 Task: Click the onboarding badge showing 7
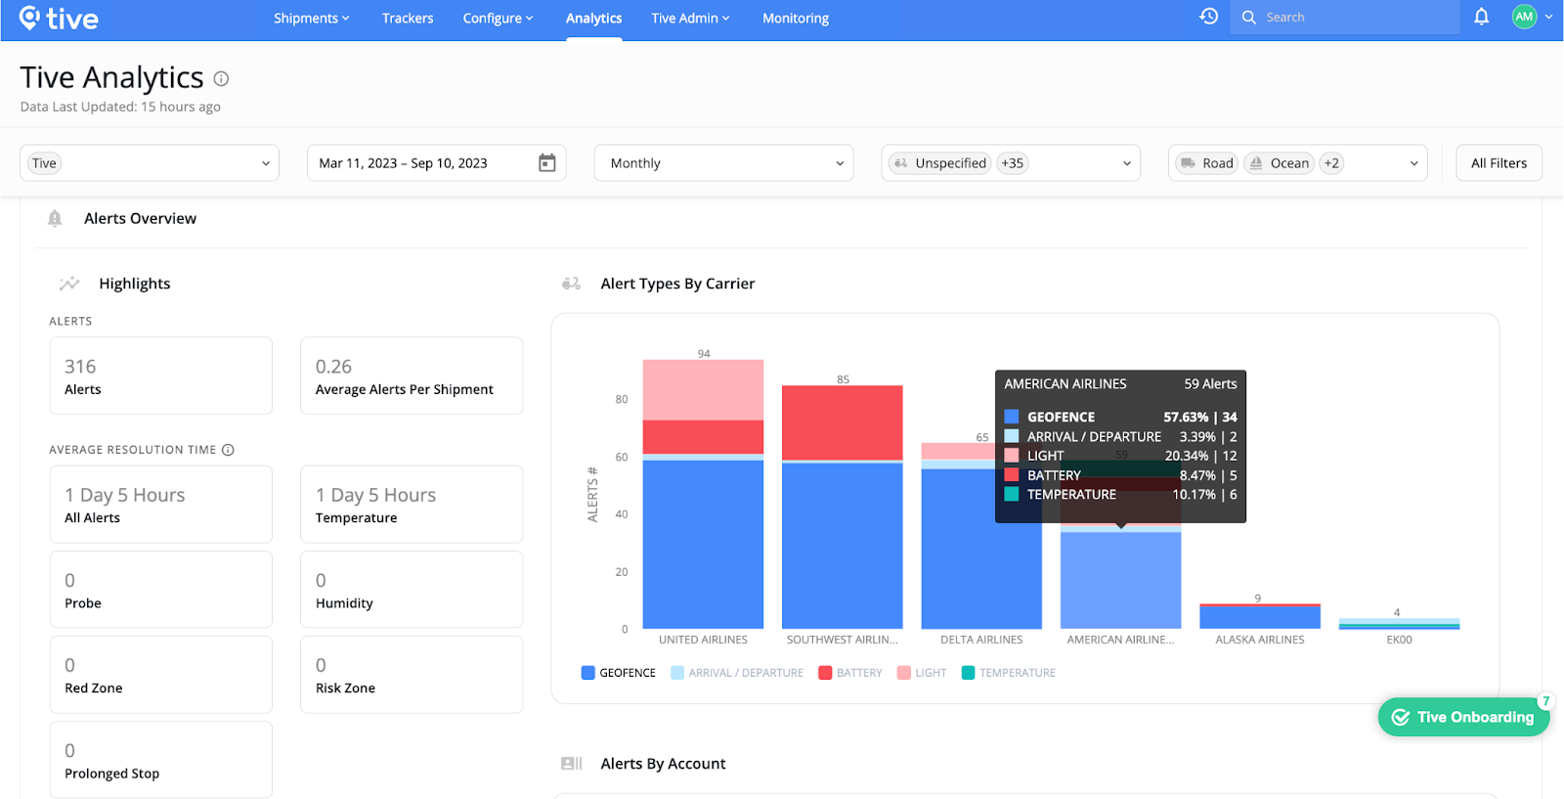1545,700
